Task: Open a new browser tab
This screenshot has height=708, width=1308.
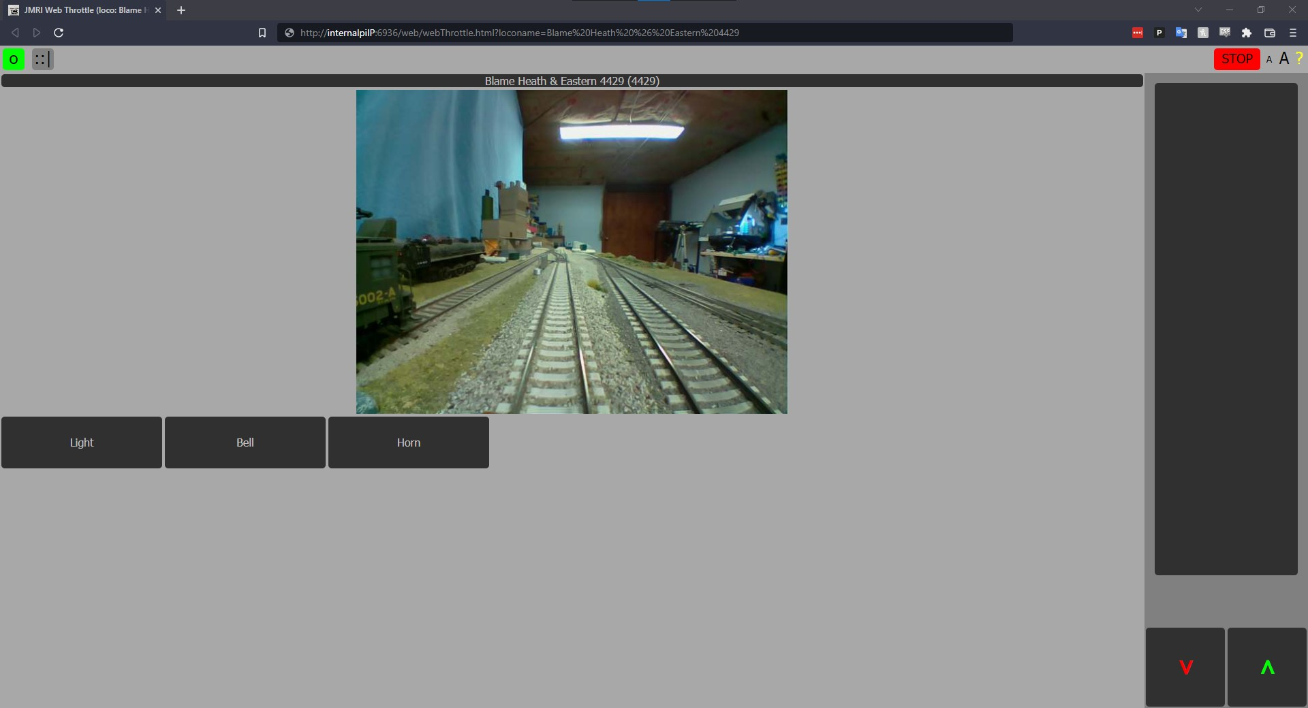Action: point(181,10)
